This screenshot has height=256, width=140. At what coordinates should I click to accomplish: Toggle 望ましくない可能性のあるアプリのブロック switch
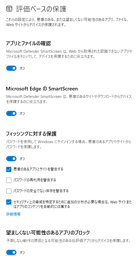pyautogui.click(x=11, y=252)
